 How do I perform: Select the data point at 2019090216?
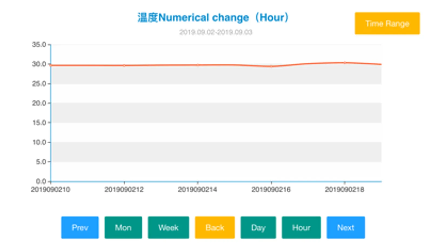click(x=271, y=66)
